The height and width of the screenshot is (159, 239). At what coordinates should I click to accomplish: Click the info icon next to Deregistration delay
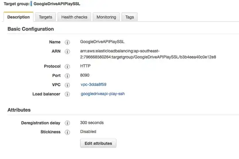pos(67,123)
